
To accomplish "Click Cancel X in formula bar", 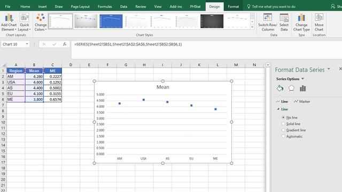I will pyautogui.click(x=44, y=44).
